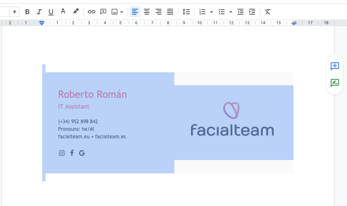This screenshot has height=206, width=347.
Task: Toggle bold formatting
Action: 28,12
